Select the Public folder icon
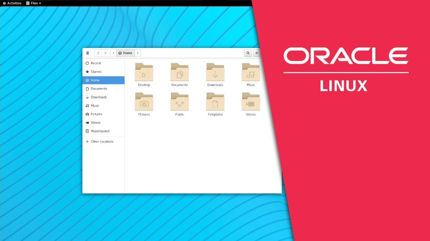 click(x=180, y=102)
